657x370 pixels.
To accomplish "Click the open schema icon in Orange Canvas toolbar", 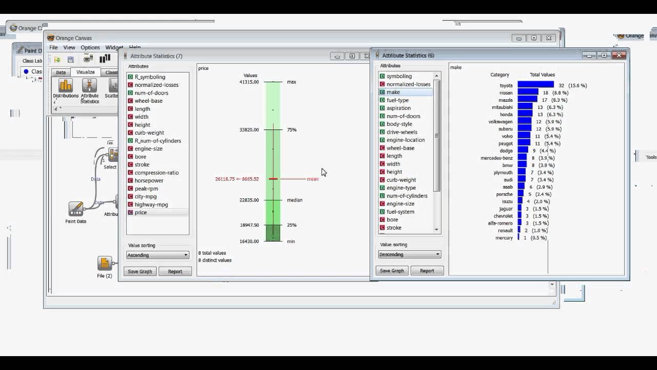I will point(57,60).
